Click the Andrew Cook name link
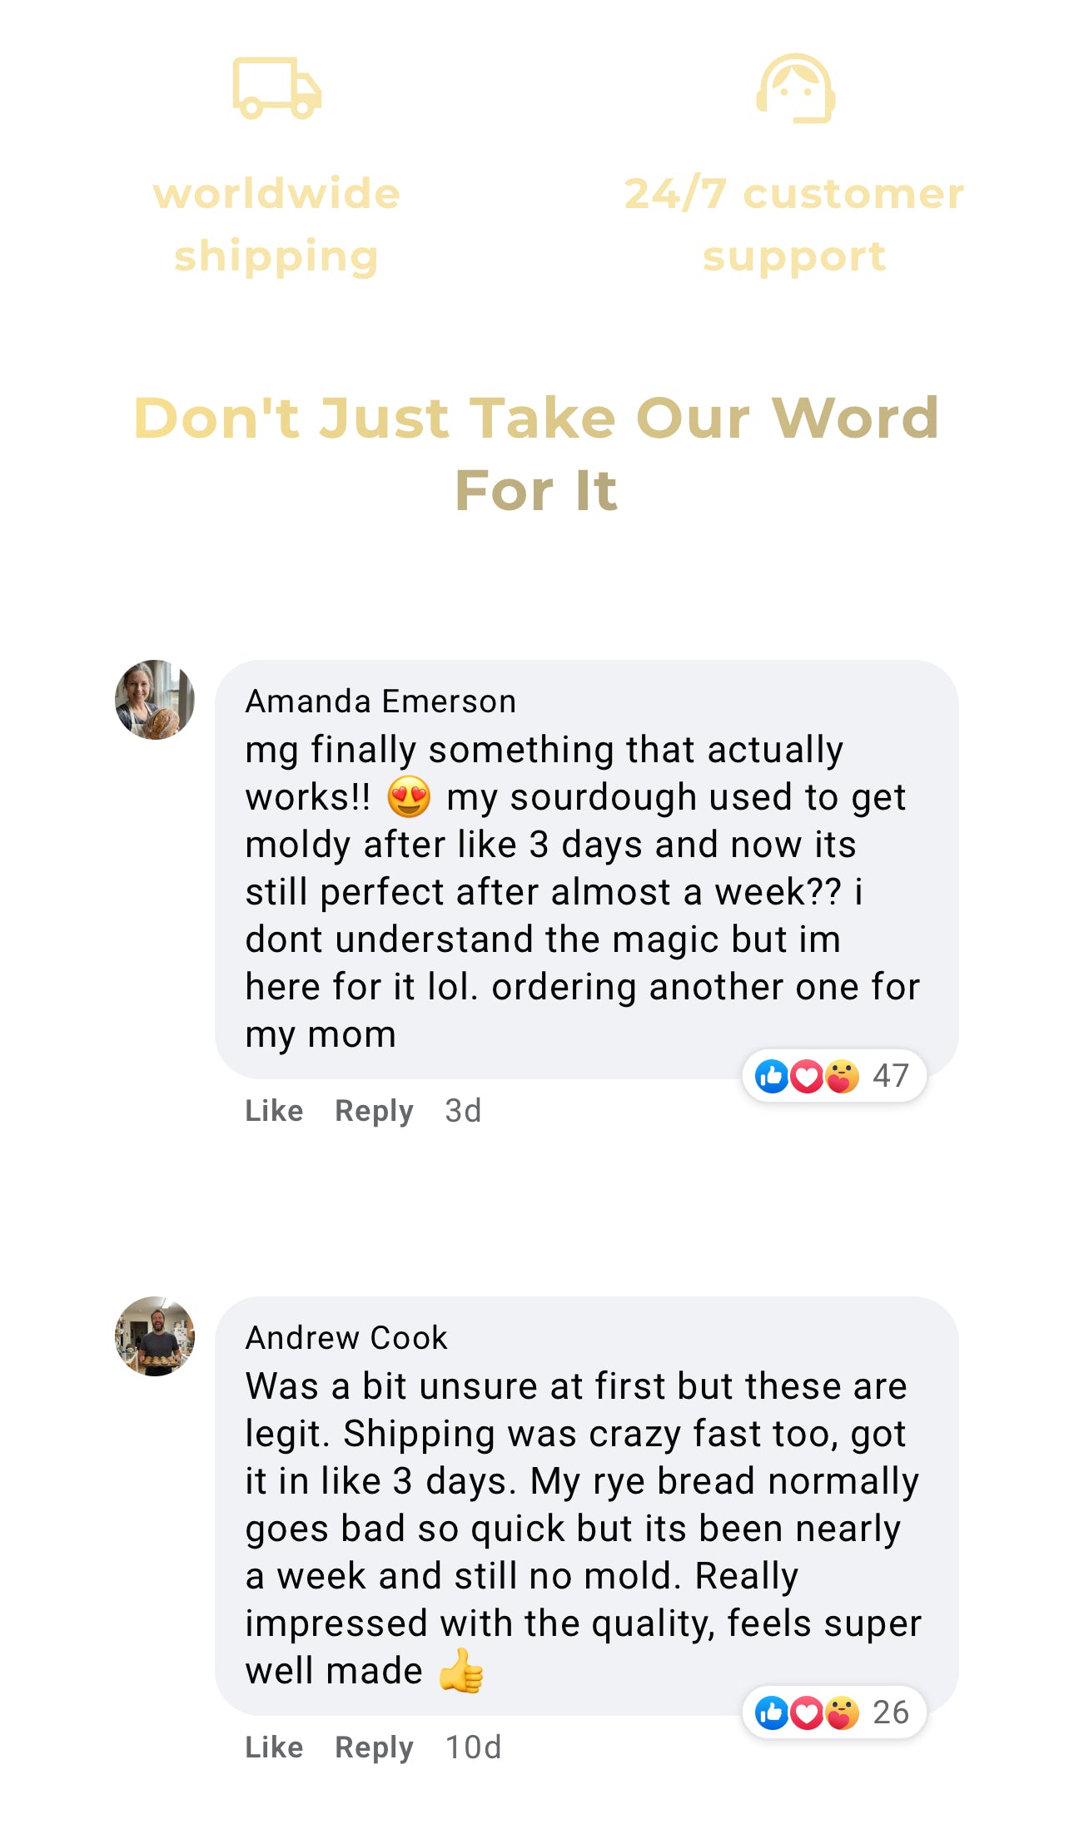Viewport: 1074px width, 1834px height. point(346,1338)
